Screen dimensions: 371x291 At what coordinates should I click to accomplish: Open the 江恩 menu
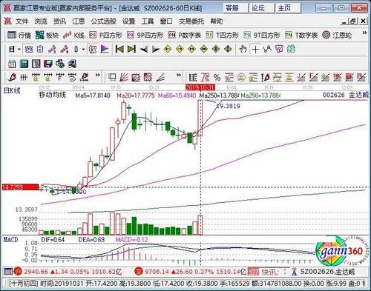click(x=79, y=21)
